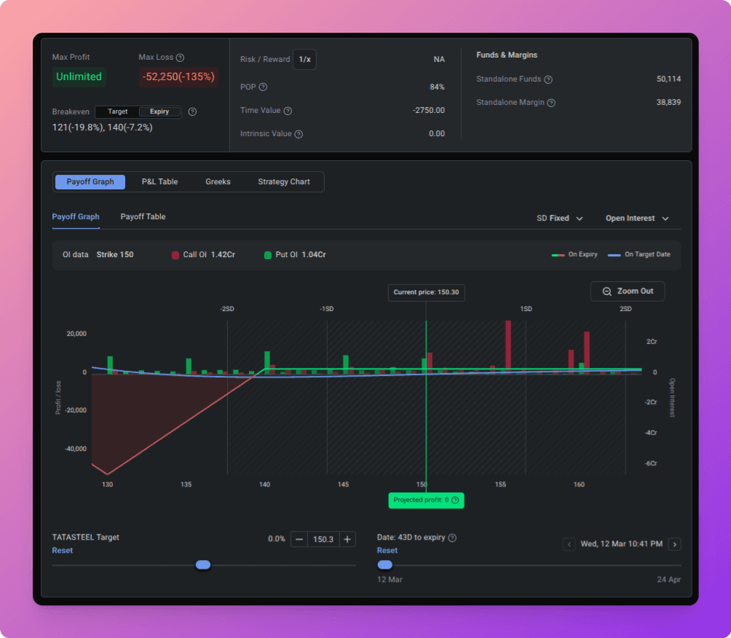Open Breakeven help question mark icon

point(192,111)
